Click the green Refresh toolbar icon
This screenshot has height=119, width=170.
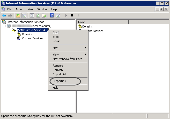point(38,15)
